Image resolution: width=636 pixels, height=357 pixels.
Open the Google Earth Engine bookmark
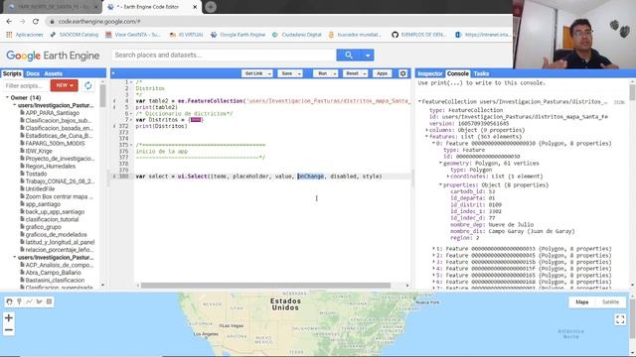238,35
